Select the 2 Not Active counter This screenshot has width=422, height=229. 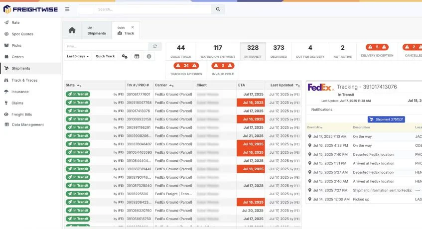click(343, 51)
